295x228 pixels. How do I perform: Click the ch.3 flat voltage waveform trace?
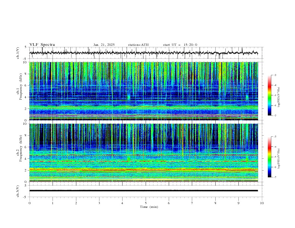coord(143,191)
